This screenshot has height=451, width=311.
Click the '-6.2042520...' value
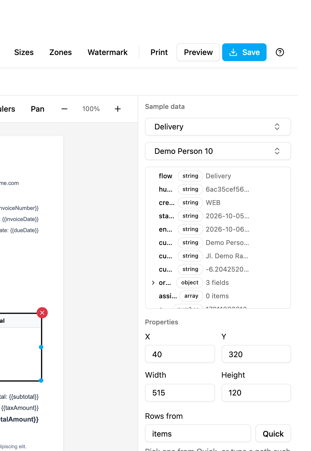tap(227, 269)
